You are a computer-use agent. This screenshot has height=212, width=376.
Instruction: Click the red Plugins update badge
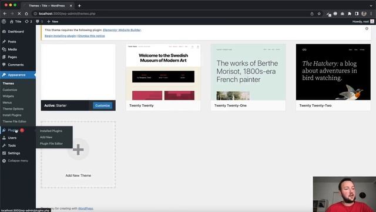[x=22, y=130]
